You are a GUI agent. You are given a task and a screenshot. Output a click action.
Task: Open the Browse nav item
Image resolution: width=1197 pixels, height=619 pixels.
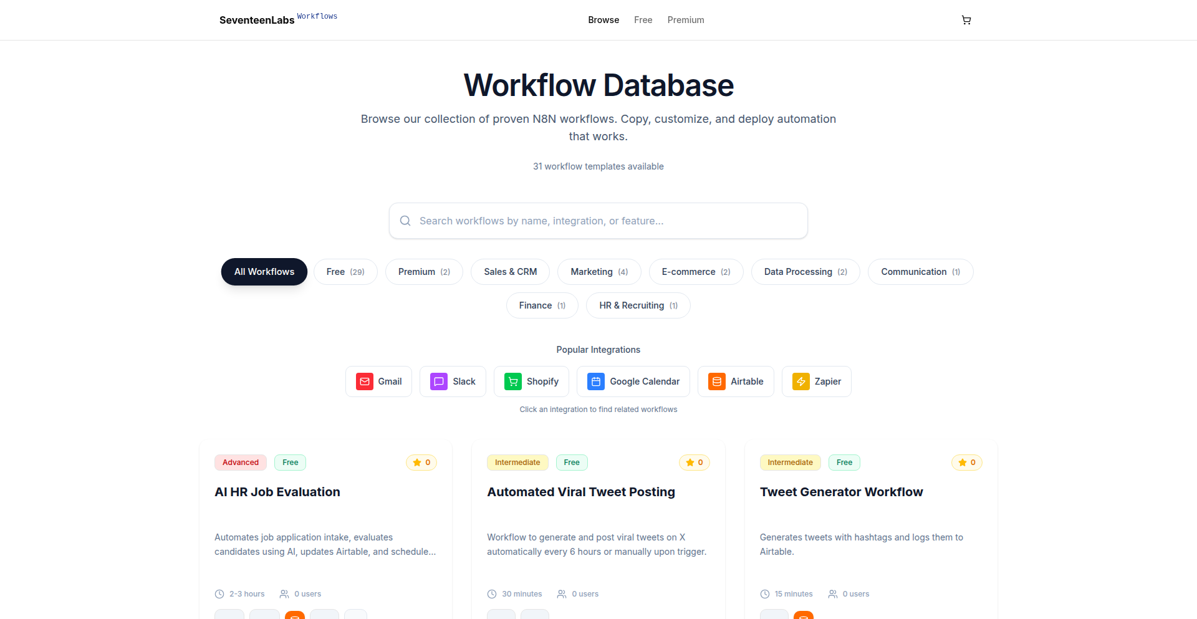[x=603, y=20]
